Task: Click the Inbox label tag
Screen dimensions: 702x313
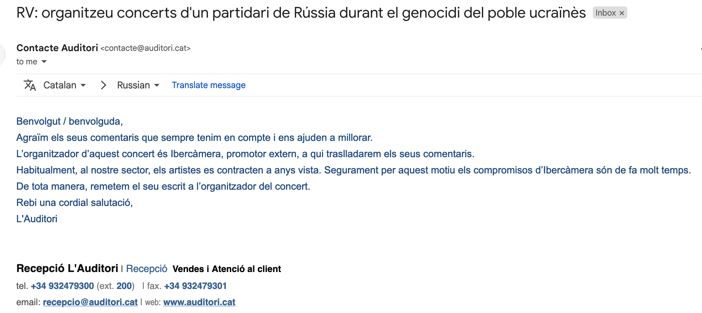Action: [605, 13]
